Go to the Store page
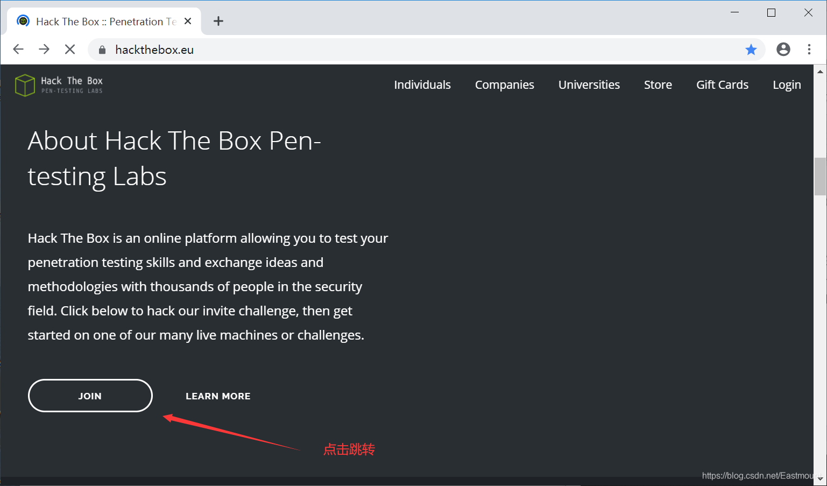This screenshot has width=827, height=486. (658, 84)
